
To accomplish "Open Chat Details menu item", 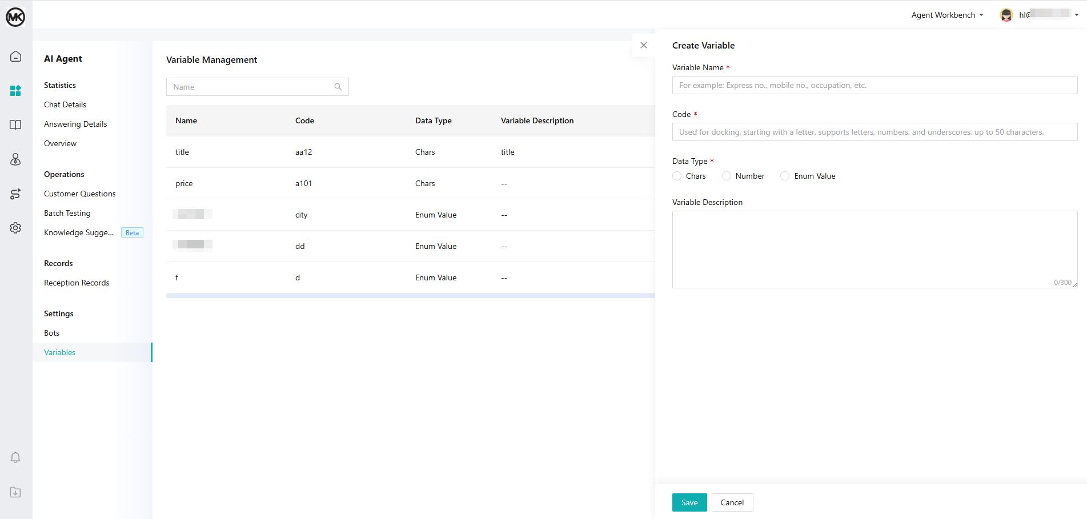I will click(x=65, y=104).
